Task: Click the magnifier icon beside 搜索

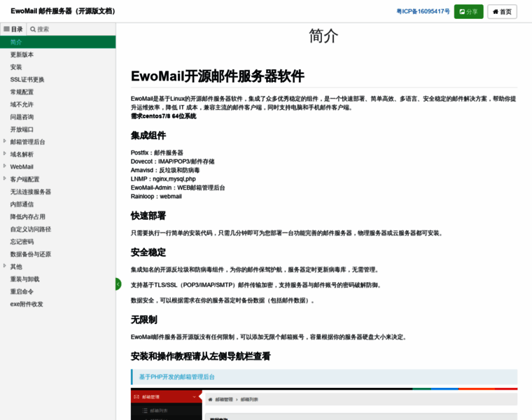Action: [33, 29]
